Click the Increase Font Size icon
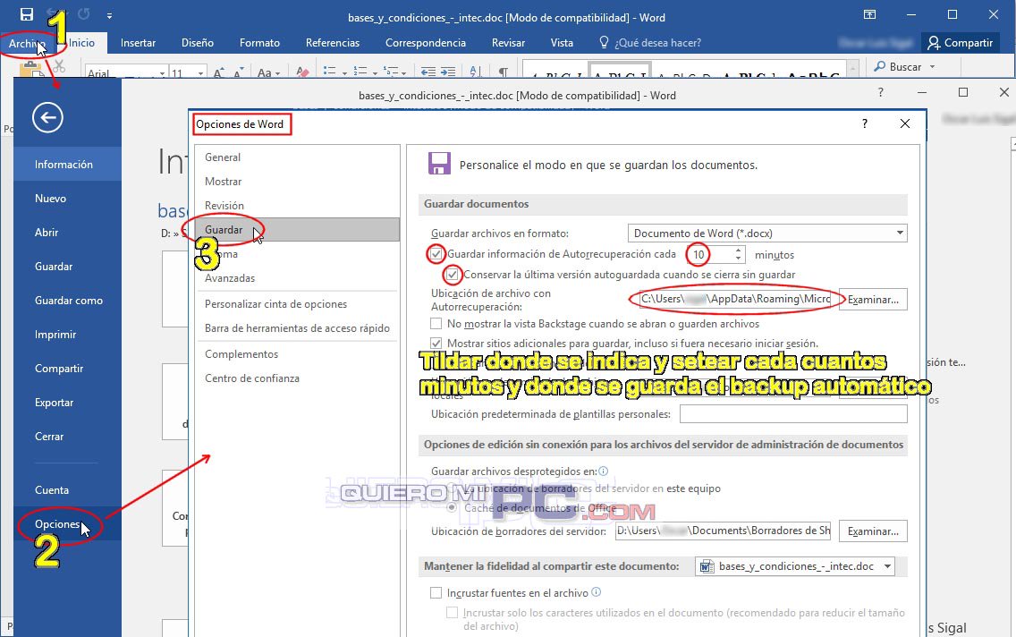Screen dimensions: 1016x637 pos(219,72)
